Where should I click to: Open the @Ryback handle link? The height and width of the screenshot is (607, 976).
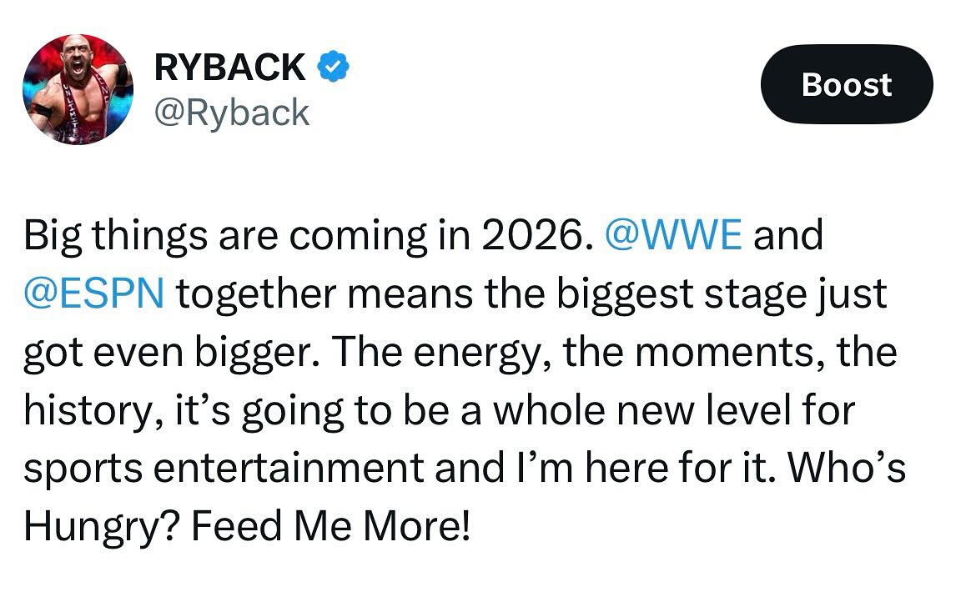(x=232, y=113)
